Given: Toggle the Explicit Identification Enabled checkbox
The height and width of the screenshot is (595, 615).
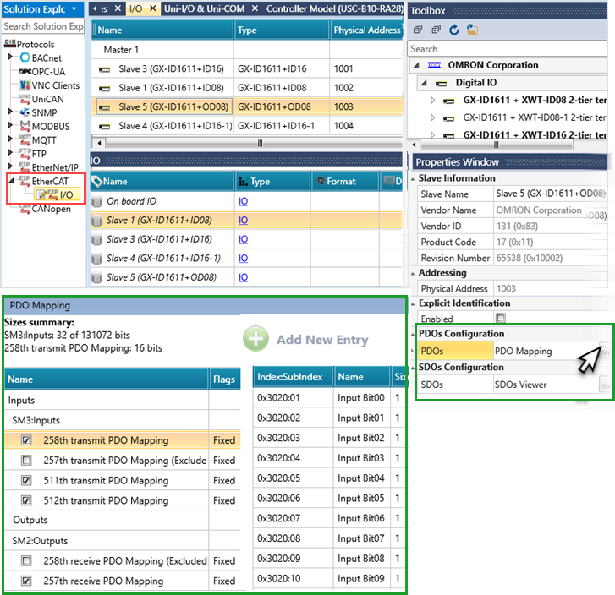Looking at the screenshot, I should click(501, 319).
